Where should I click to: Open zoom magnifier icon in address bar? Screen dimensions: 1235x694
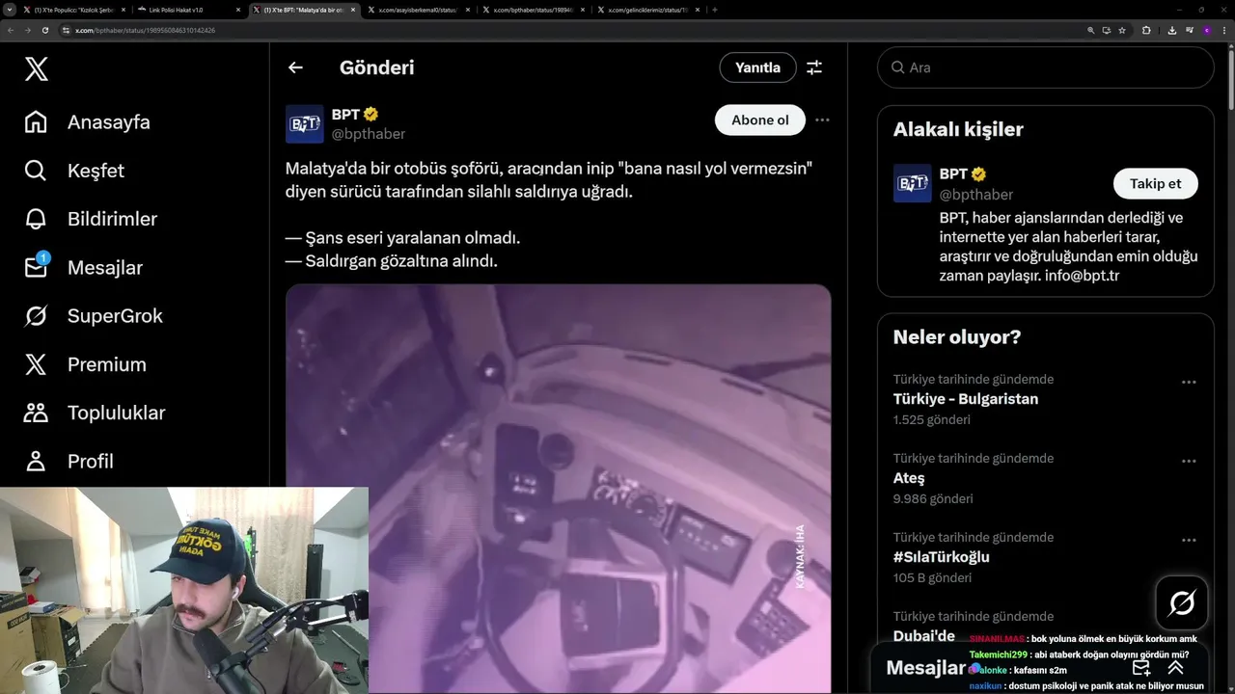[x=1091, y=30]
